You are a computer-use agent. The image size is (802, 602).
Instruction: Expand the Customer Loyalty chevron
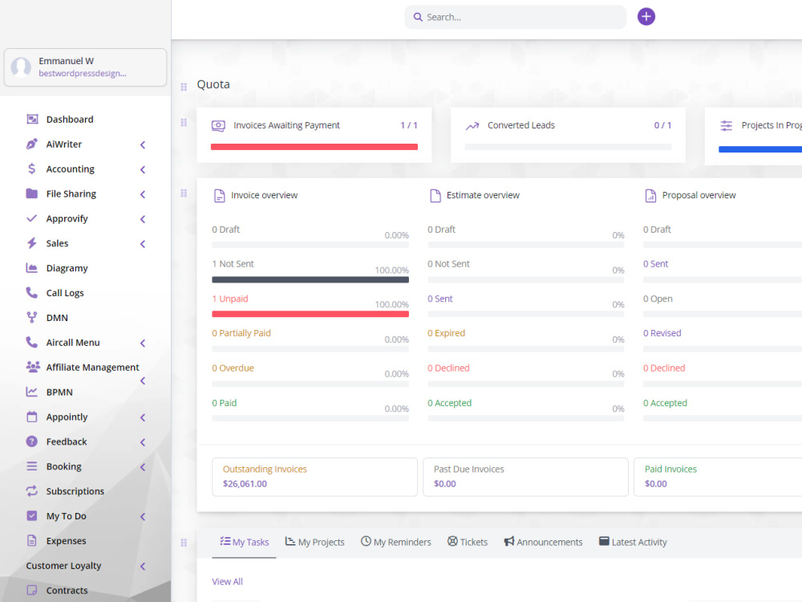point(143,566)
